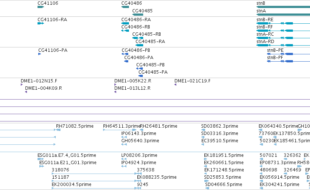The image size is (310, 190).
Task: Click the RH71082.5prime EST label
Action: point(75,126)
